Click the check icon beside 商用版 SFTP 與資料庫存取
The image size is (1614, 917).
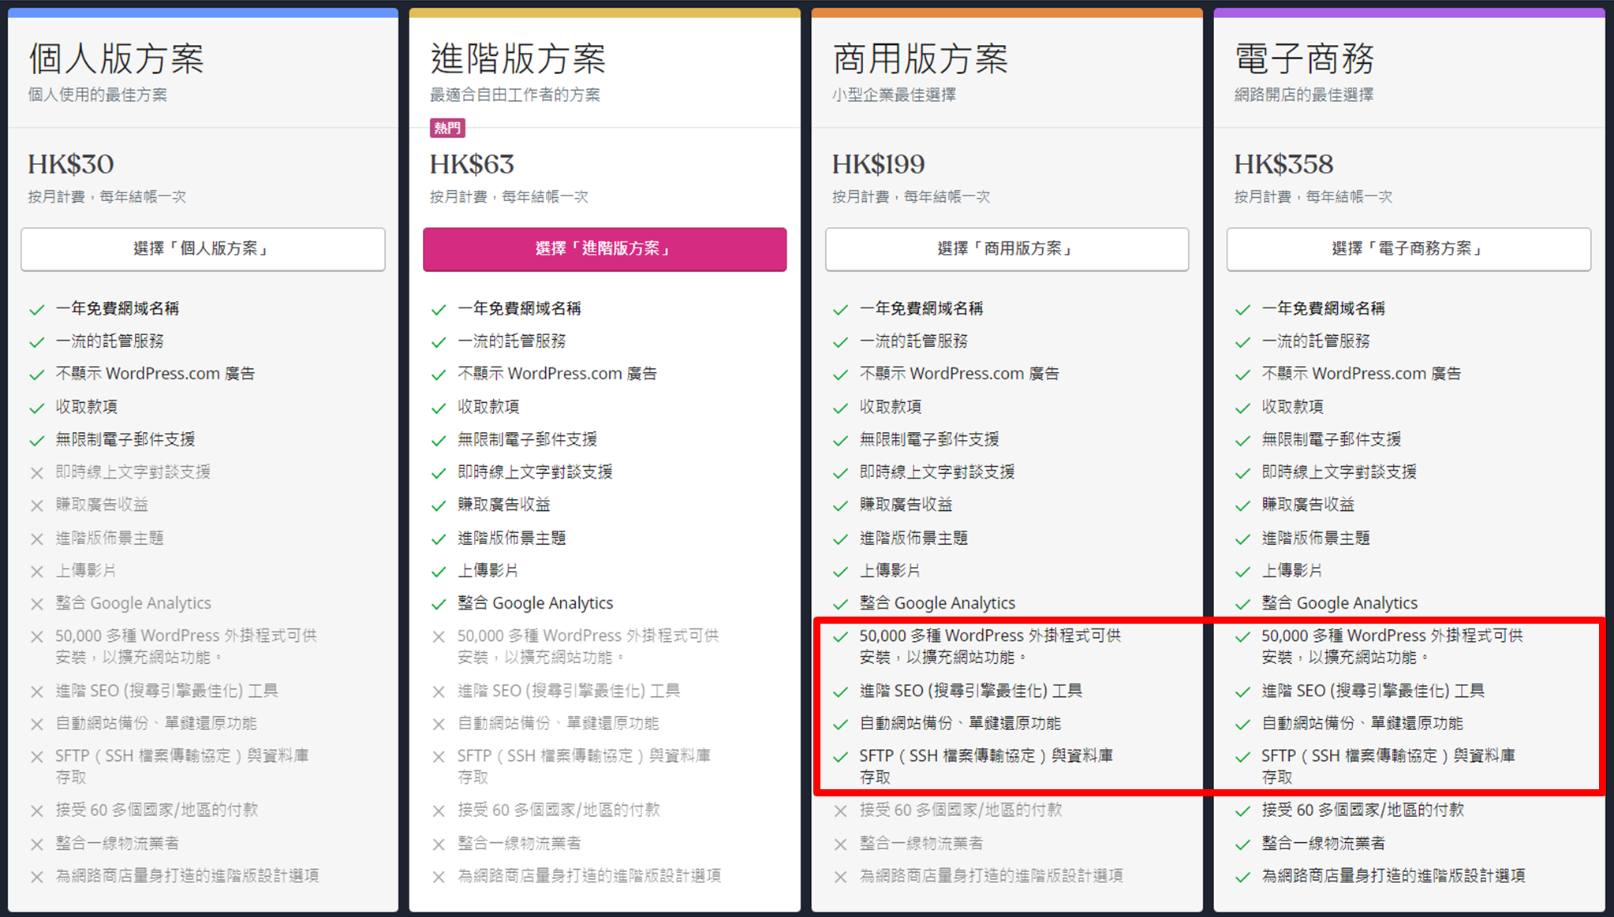840,757
